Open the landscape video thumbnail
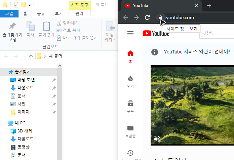The height and width of the screenshot is (160, 234). (x=192, y=105)
